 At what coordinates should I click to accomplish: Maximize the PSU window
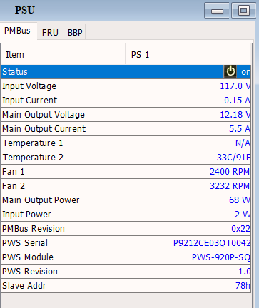243,11
